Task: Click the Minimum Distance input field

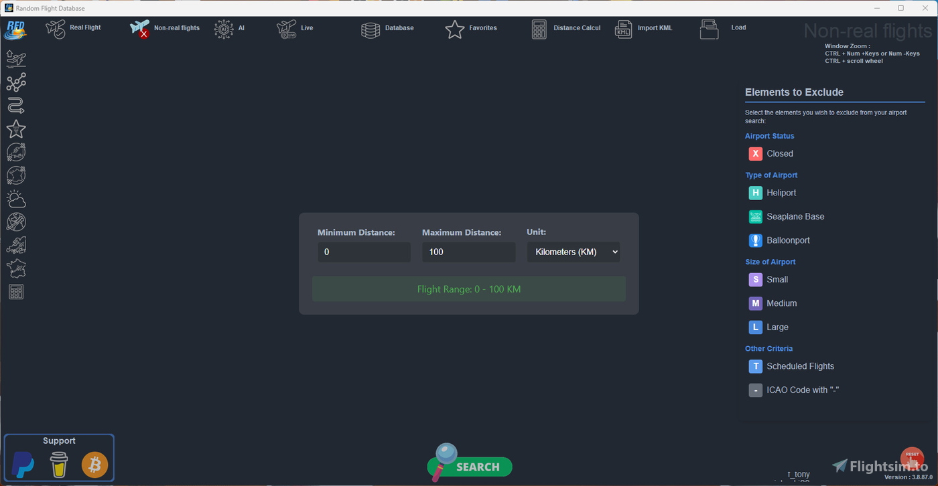Action: (x=364, y=252)
